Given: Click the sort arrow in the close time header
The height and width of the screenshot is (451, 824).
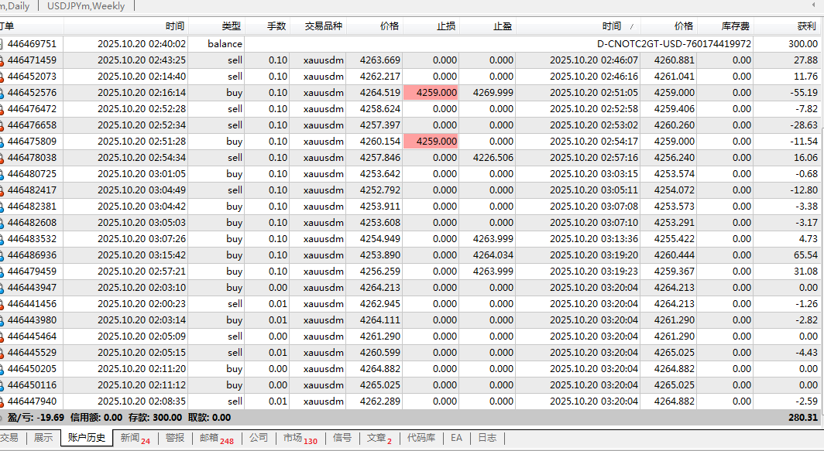Looking at the screenshot, I should pyautogui.click(x=633, y=27).
